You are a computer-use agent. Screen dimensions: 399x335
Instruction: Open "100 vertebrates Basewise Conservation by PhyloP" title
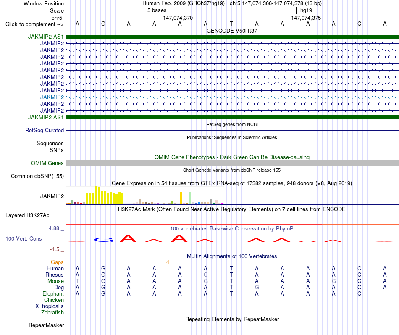click(232, 229)
